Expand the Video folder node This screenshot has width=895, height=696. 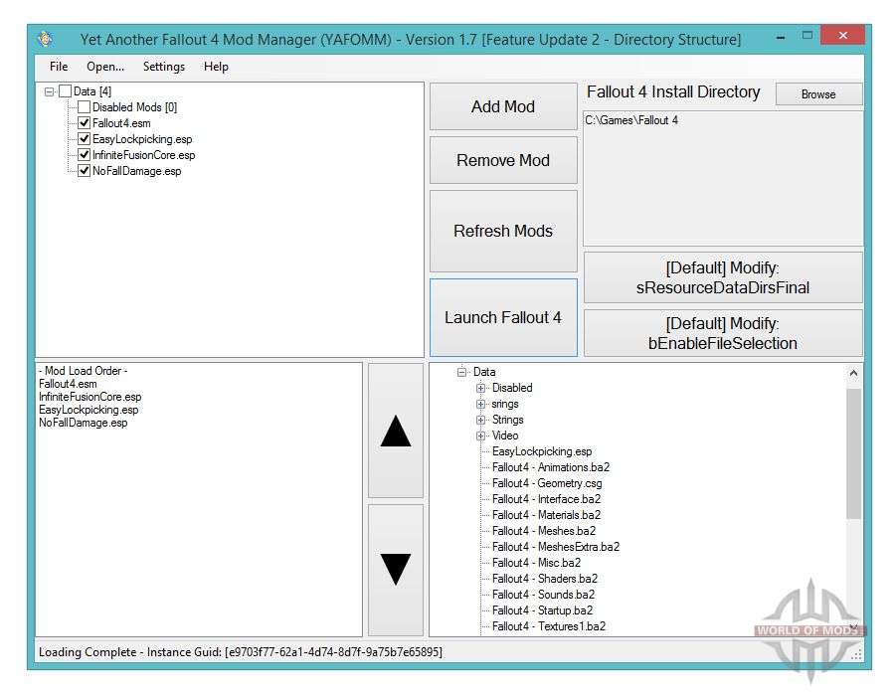point(480,435)
